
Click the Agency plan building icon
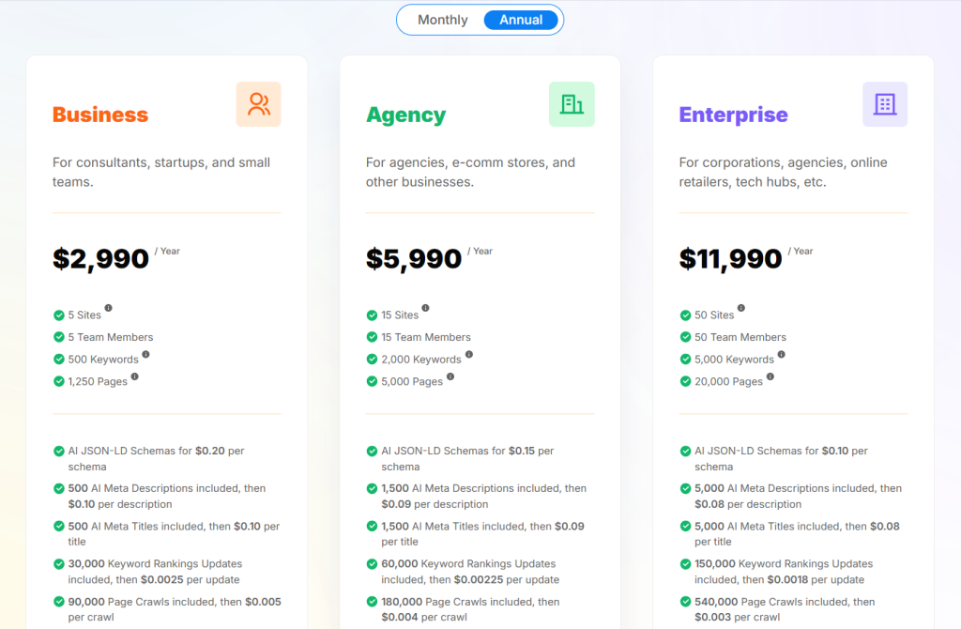(x=572, y=104)
